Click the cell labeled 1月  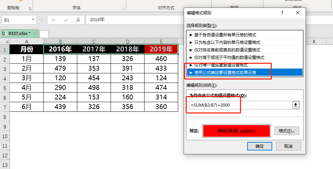(x=26, y=59)
